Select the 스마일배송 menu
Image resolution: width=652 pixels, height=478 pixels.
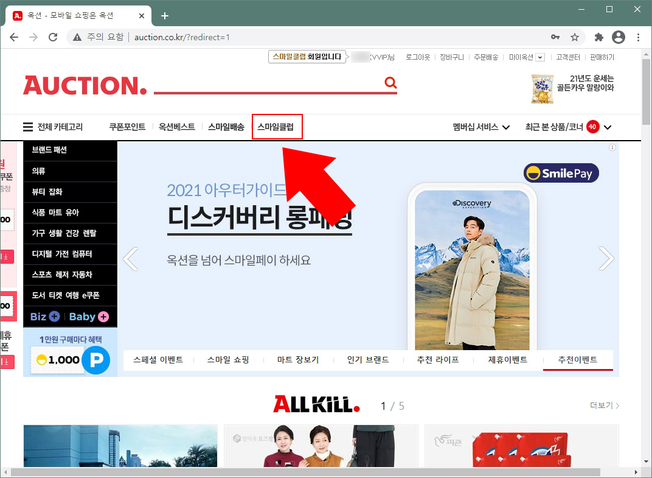click(226, 127)
